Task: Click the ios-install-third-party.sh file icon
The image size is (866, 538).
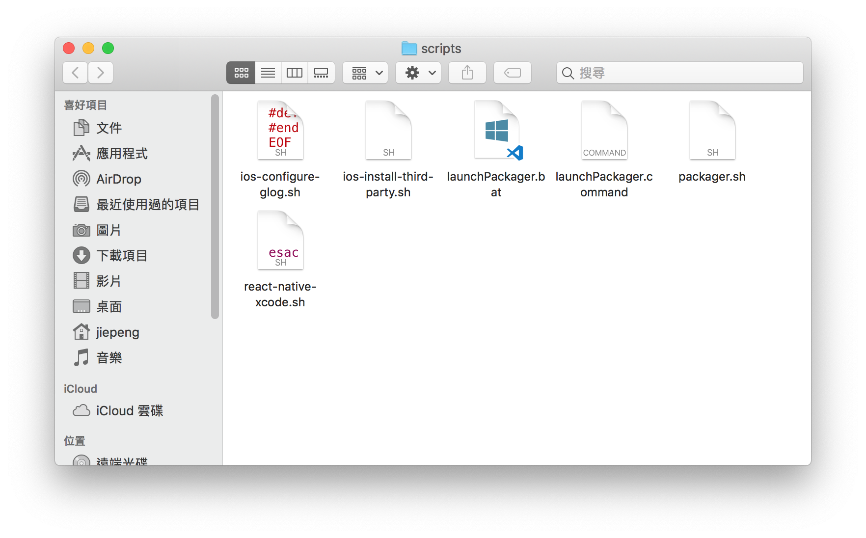Action: pyautogui.click(x=388, y=131)
